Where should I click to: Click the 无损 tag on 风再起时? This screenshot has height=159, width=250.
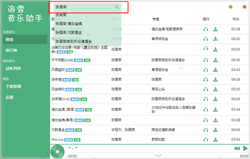coord(78,70)
